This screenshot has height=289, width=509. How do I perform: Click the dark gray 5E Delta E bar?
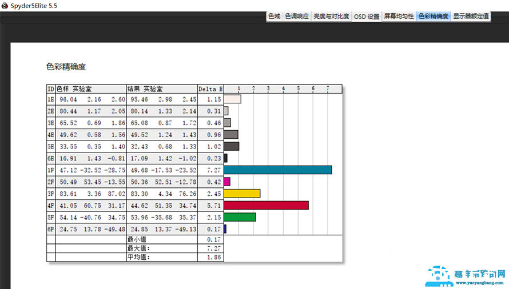point(232,146)
